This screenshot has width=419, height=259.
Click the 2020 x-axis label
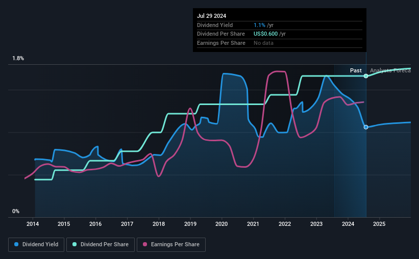221,224
